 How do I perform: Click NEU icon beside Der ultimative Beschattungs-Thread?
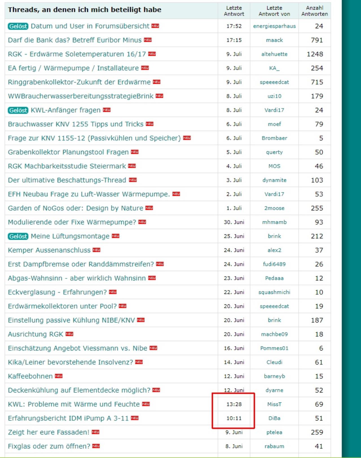pos(133,180)
